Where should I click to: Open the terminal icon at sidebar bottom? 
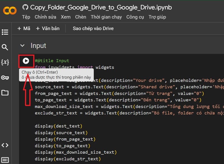click(x=5, y=160)
